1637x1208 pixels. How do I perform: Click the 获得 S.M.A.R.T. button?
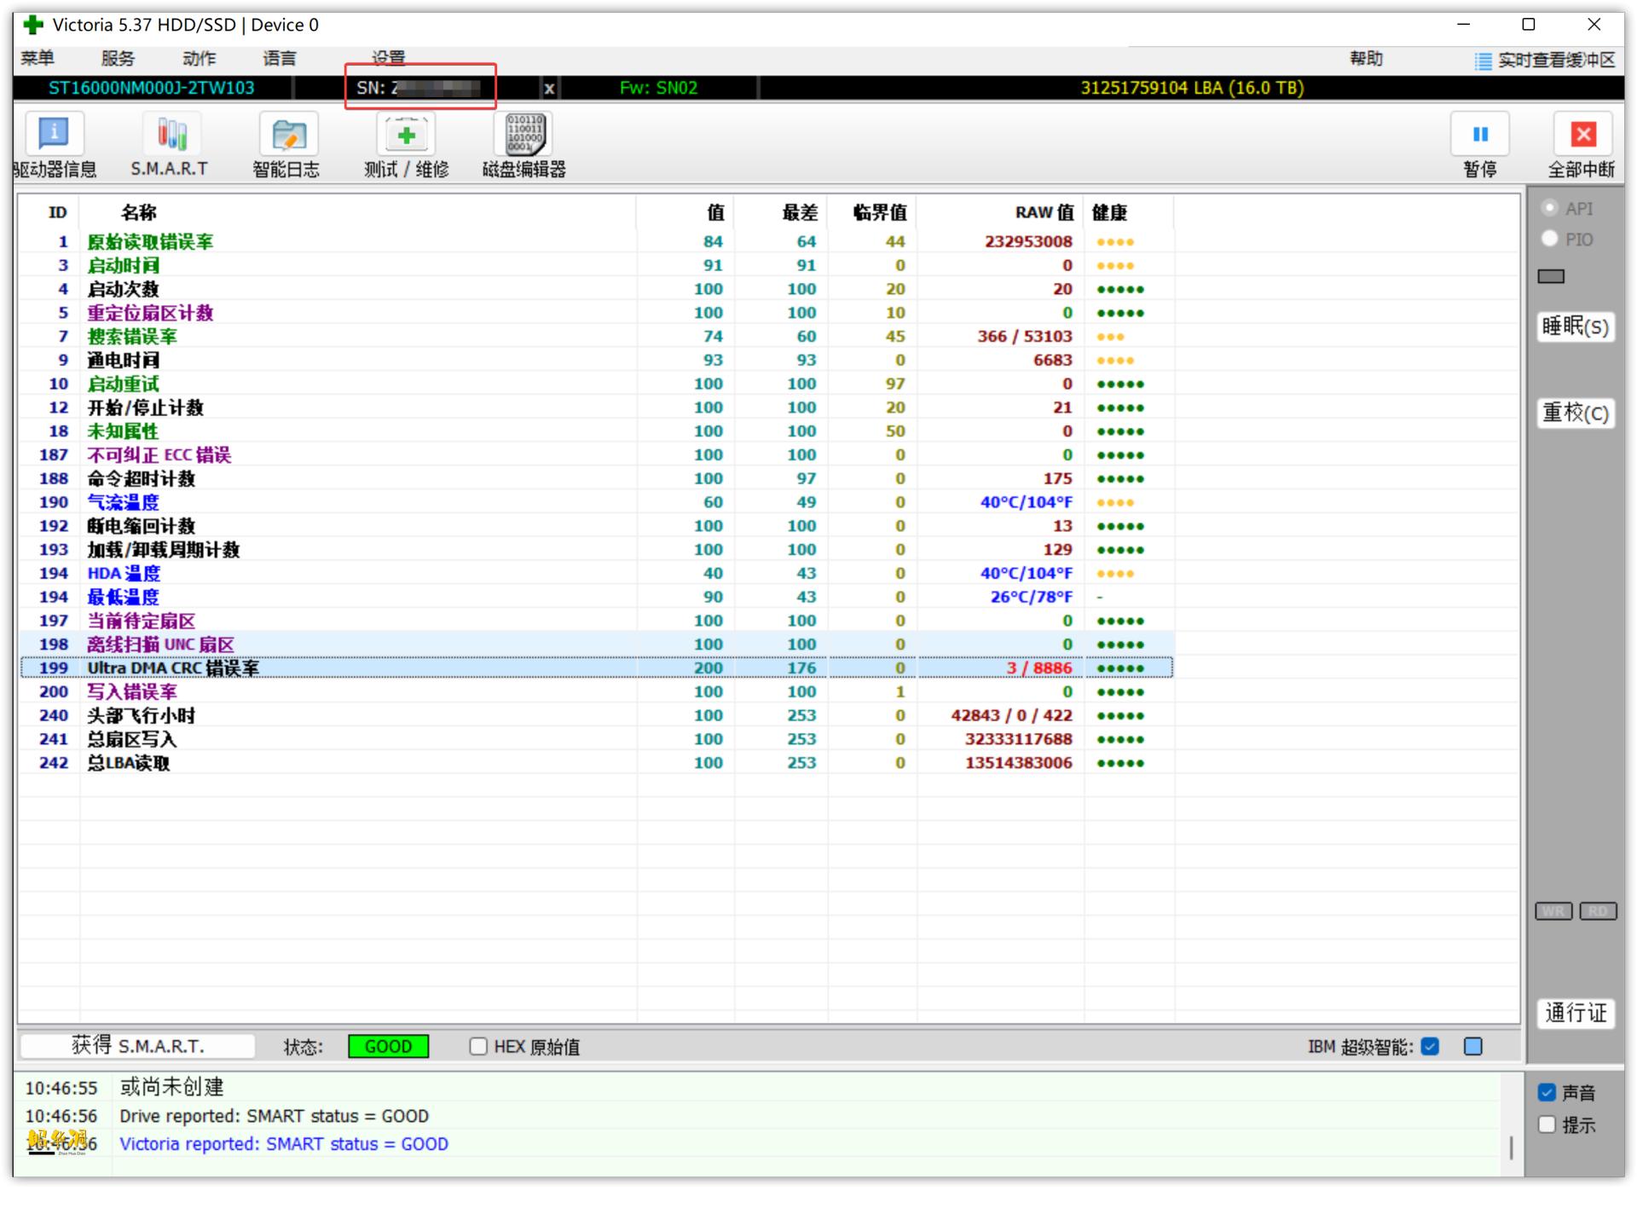tap(137, 1046)
